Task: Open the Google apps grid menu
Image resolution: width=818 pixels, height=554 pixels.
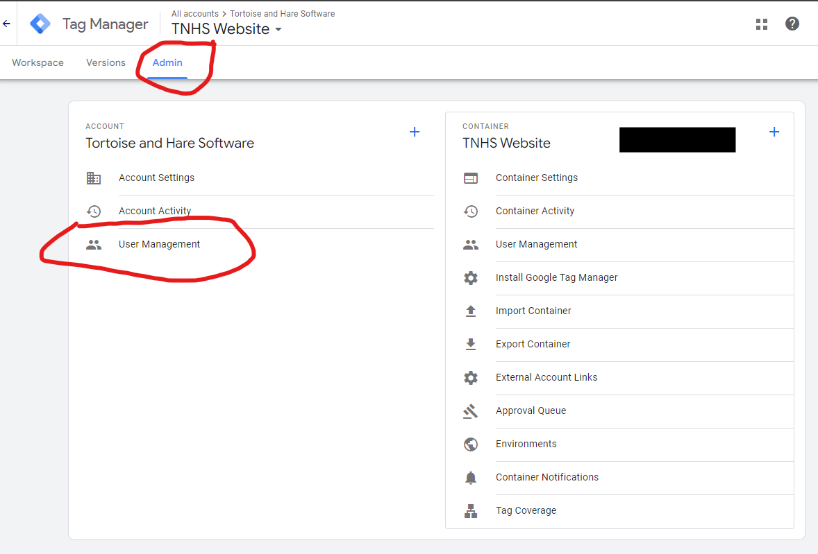Action: click(x=762, y=24)
